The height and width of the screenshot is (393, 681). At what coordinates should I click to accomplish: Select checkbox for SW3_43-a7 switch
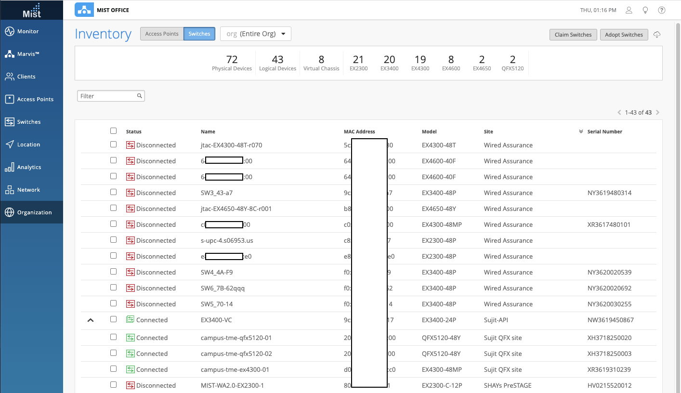(x=113, y=192)
